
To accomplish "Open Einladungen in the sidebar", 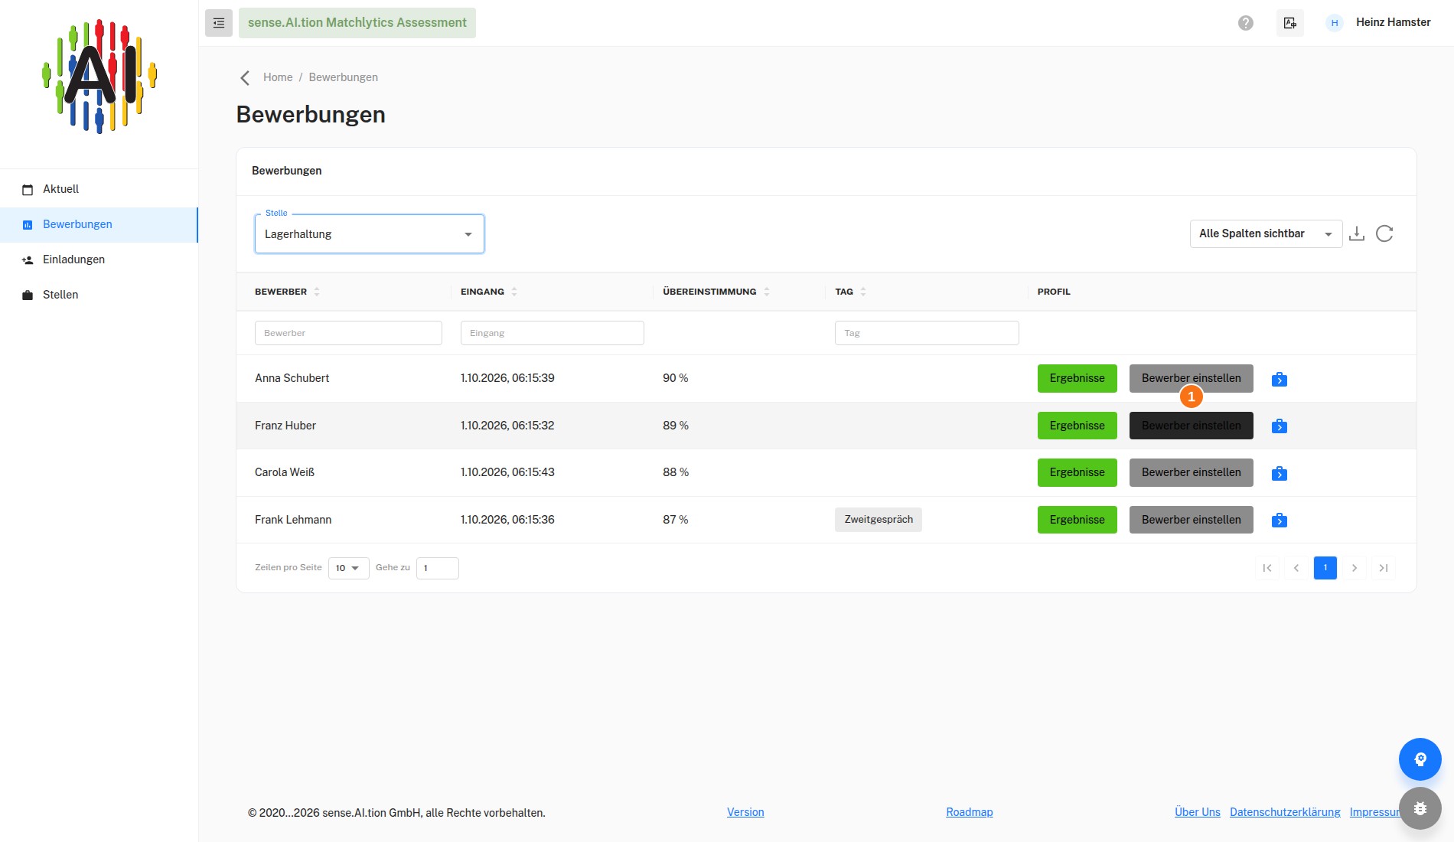I will 99,259.
